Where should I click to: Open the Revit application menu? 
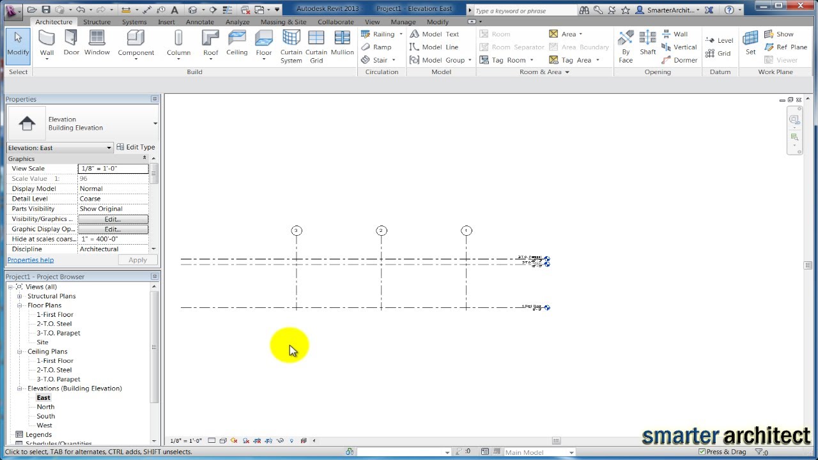pos(12,10)
